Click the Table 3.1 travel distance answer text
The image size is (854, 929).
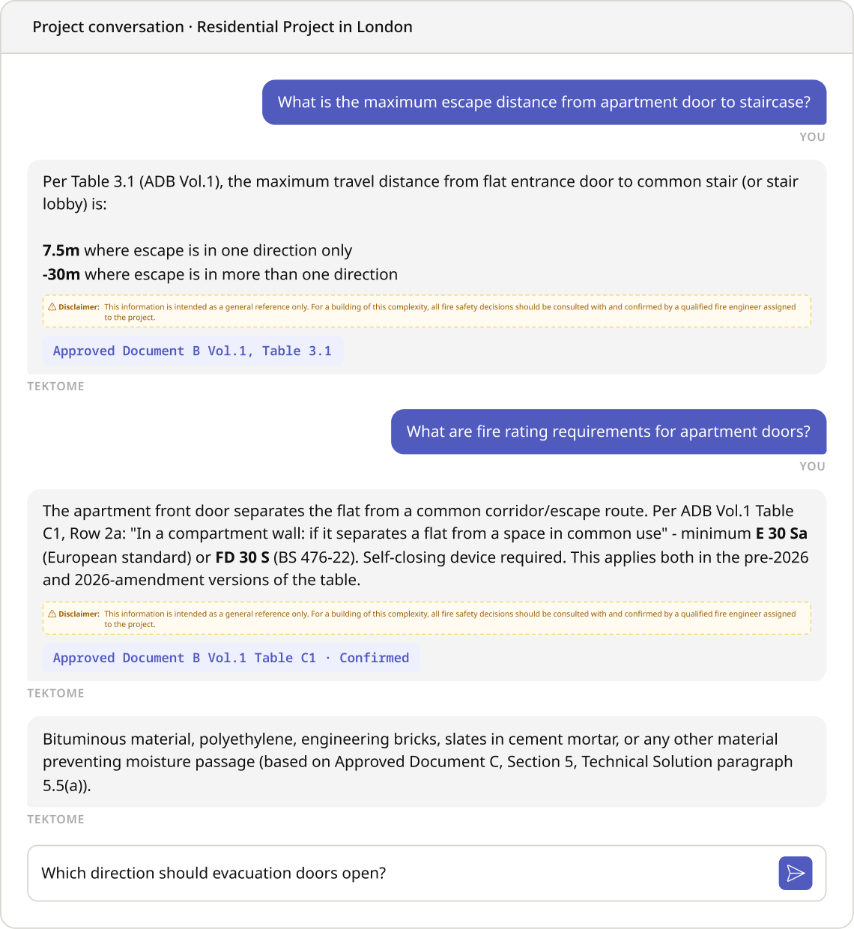tap(420, 193)
